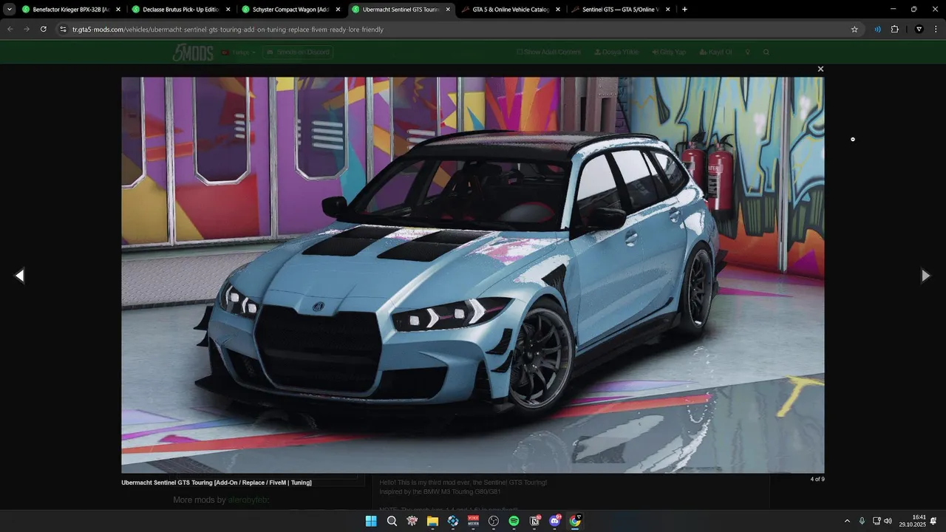Image resolution: width=946 pixels, height=532 pixels.
Task: Open volume control in system tray
Action: pos(888,521)
